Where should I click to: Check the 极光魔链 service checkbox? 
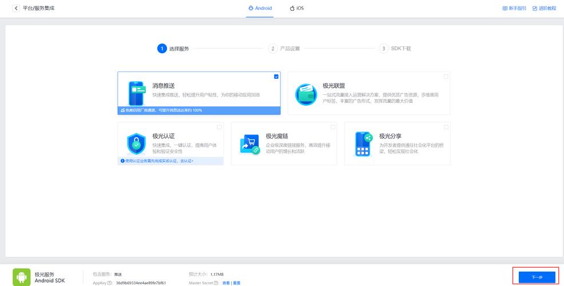click(x=333, y=126)
